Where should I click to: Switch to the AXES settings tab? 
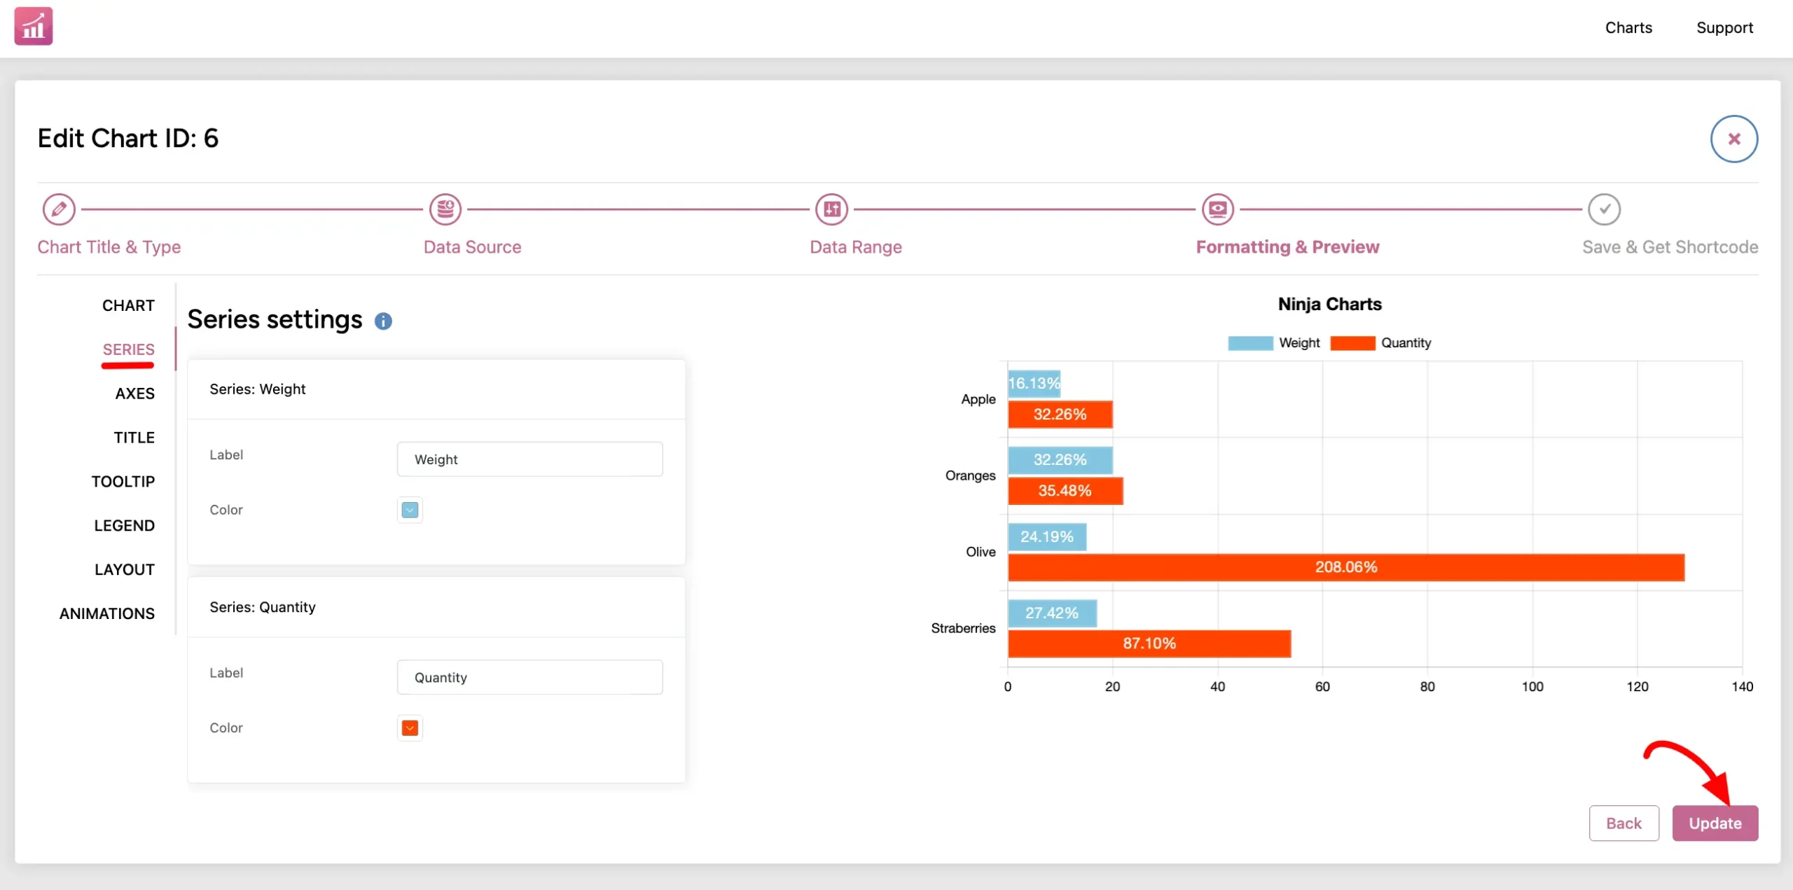(134, 394)
